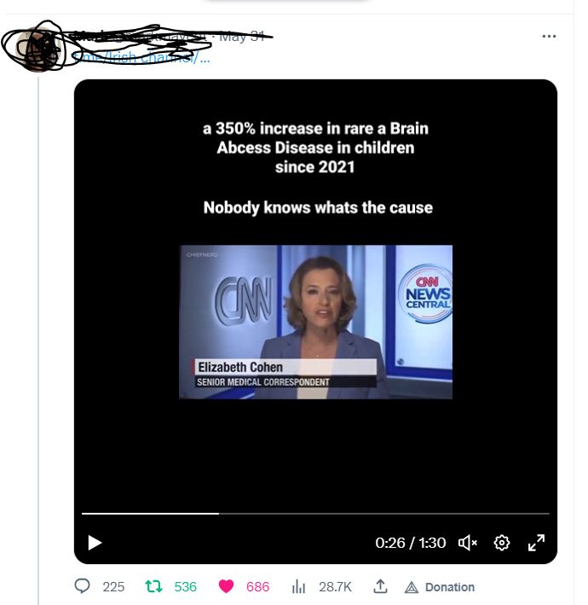Click the May 31 post date

242,37
